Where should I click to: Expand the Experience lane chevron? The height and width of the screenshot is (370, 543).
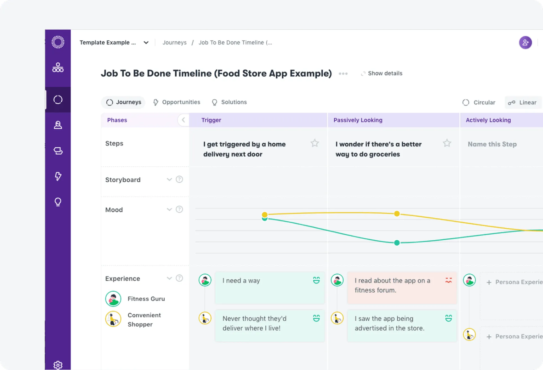click(x=169, y=278)
